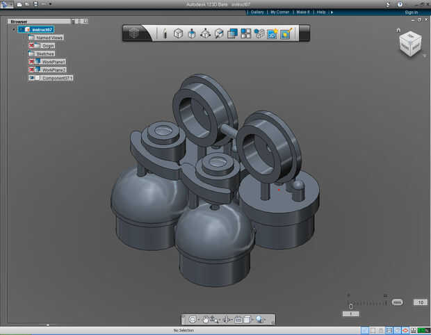Click the Orbit circle tool in navigation bar
This screenshot has height=335, width=431.
point(192,320)
